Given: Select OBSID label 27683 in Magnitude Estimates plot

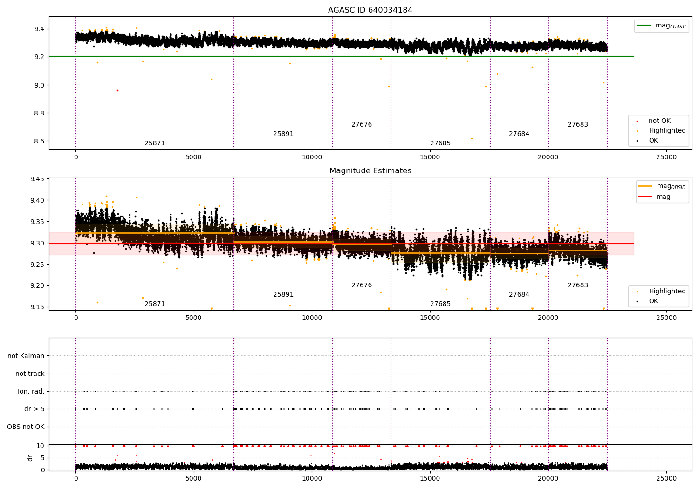Looking at the screenshot, I should (x=578, y=285).
